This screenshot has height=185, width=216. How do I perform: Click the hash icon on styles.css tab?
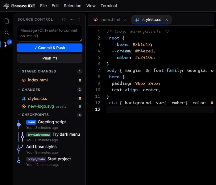(x=137, y=20)
